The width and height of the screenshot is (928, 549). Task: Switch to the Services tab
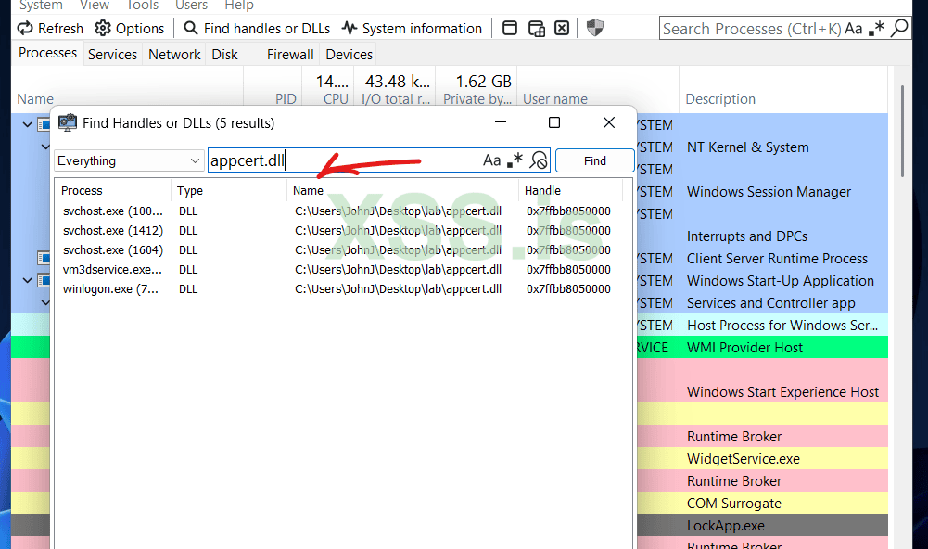[112, 54]
